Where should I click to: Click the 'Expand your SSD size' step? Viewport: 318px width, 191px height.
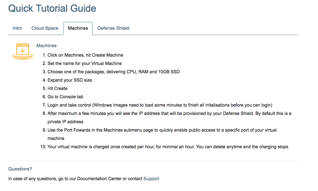[x=70, y=80]
